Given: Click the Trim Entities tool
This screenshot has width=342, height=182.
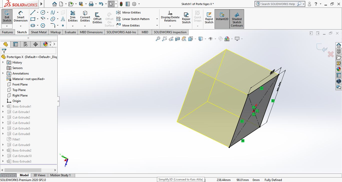Looking at the screenshot, I should pos(73,16).
